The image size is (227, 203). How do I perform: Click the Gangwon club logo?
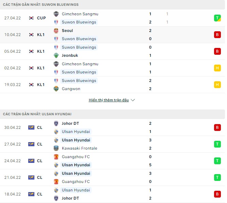[56, 89]
